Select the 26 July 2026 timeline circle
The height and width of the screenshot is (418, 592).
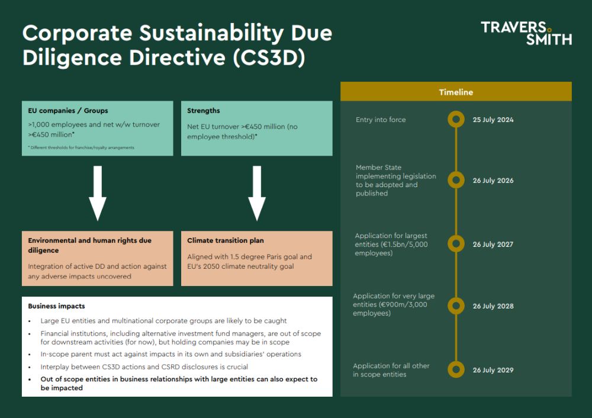pos(456,181)
